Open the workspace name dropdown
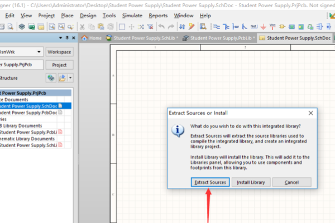 pos(38,51)
